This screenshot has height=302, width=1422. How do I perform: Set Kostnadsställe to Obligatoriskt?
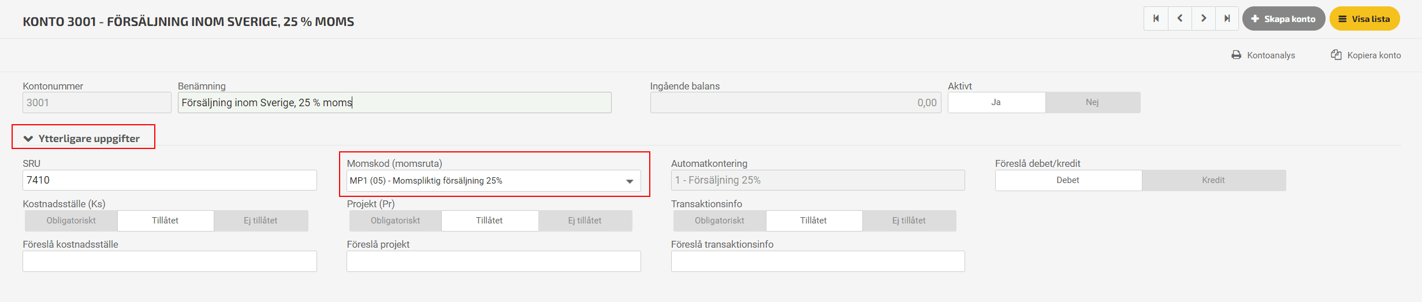click(71, 221)
